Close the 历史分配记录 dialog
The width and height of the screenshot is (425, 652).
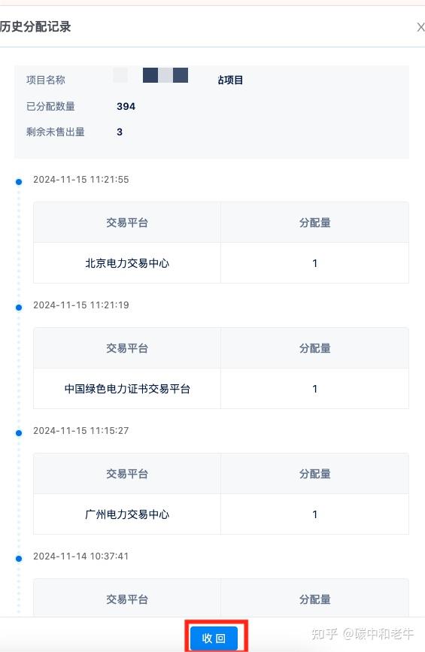[420, 27]
